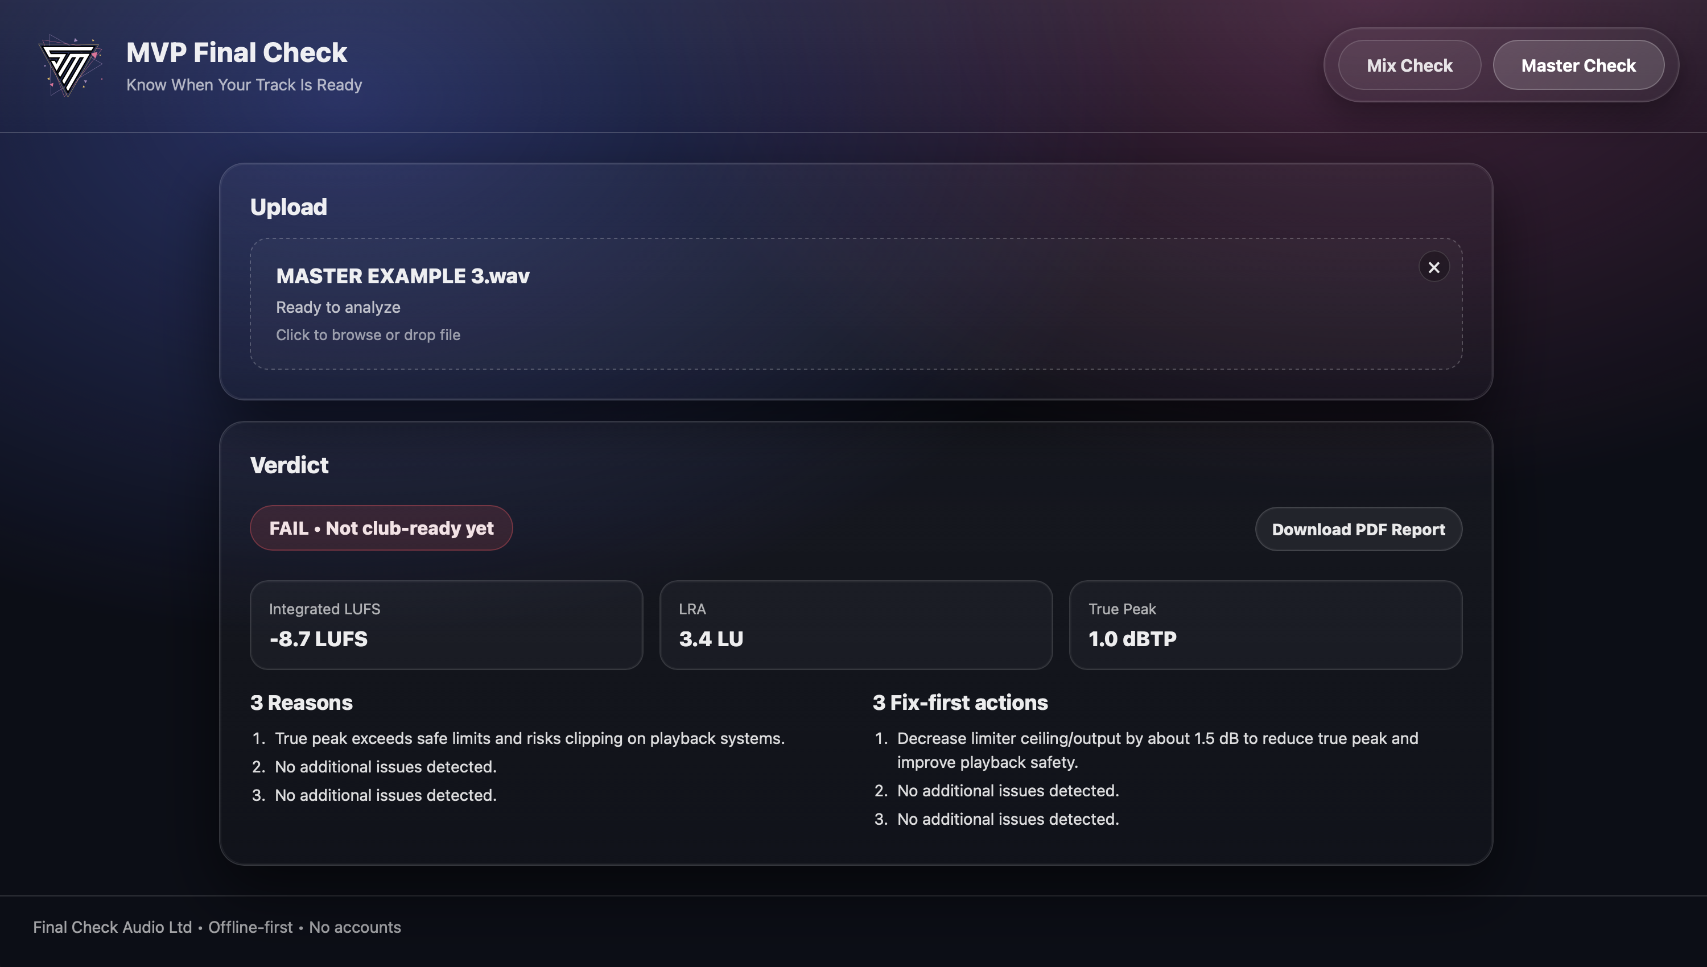Switch to the Mix Check mode

point(1409,65)
